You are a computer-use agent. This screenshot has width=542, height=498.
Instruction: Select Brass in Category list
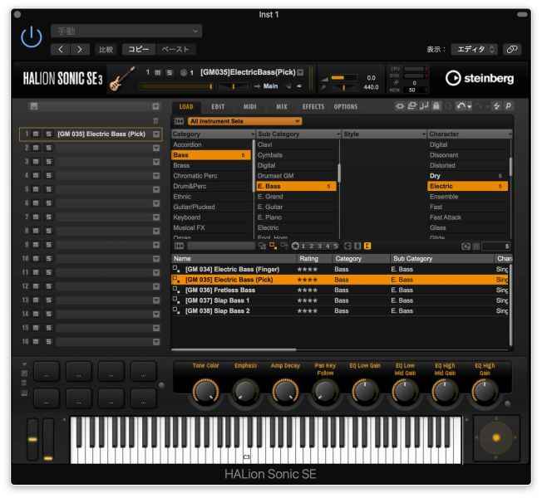click(x=211, y=165)
